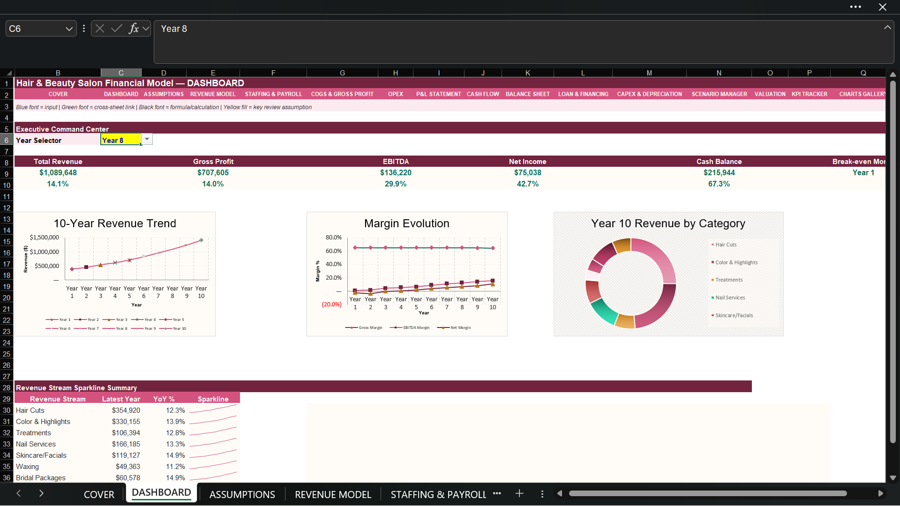Go to previous sheet tab arrow

click(19, 493)
